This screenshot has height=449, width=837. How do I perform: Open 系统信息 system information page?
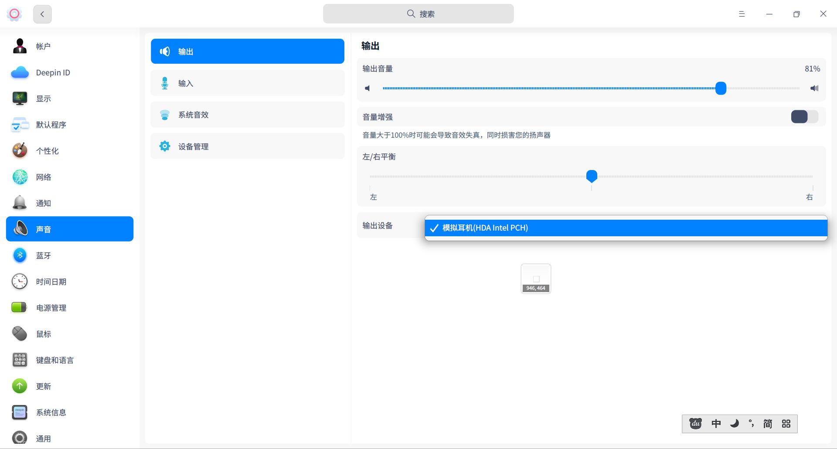point(20,412)
